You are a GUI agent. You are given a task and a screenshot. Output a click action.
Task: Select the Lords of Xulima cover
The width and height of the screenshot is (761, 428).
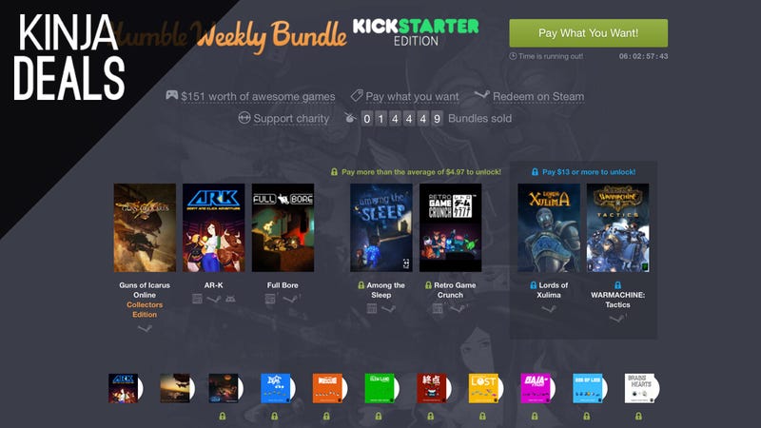click(549, 227)
